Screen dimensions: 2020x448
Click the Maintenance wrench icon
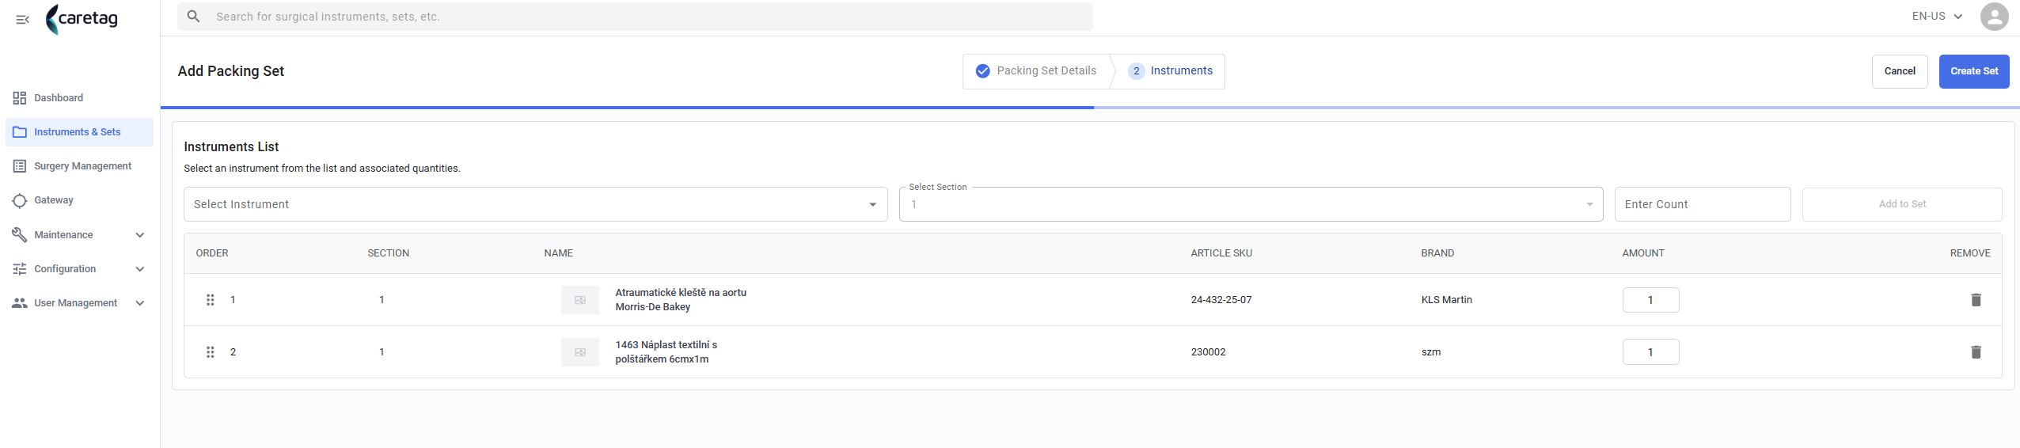(20, 234)
